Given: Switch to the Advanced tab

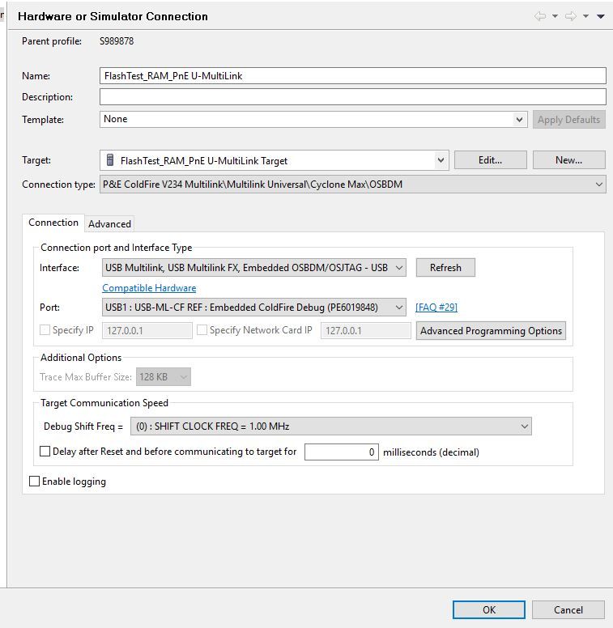Looking at the screenshot, I should [109, 224].
